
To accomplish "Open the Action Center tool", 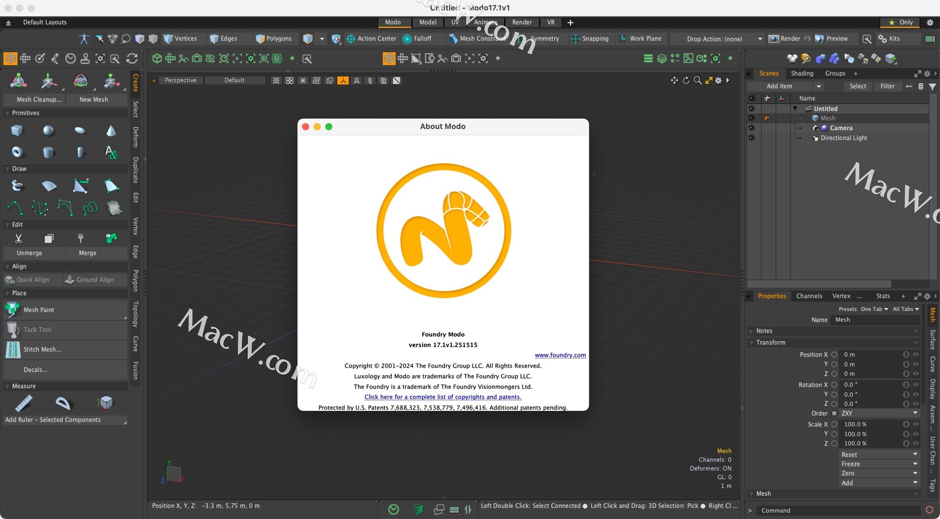I will click(x=372, y=39).
